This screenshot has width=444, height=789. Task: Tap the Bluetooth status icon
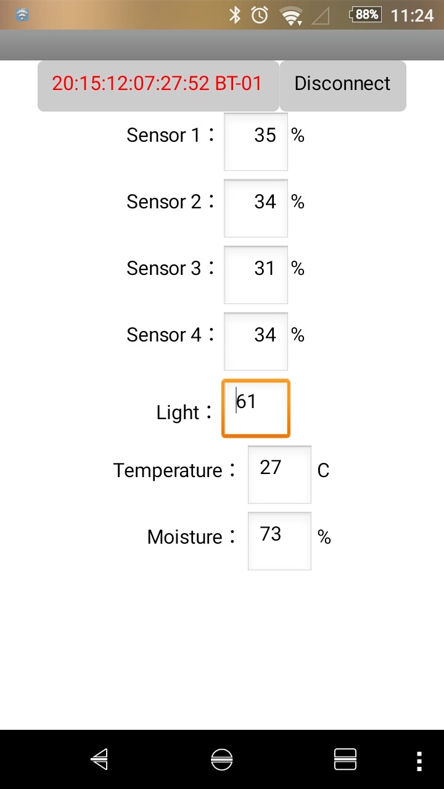tap(234, 15)
